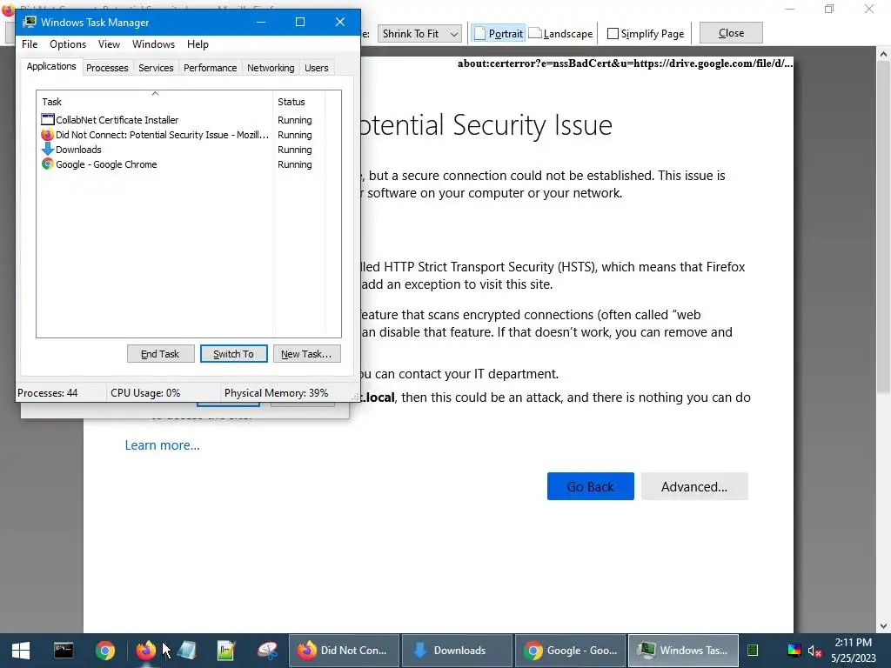The image size is (891, 668).
Task: Open the pinned notebook app icon on taskbar
Action: click(187, 651)
